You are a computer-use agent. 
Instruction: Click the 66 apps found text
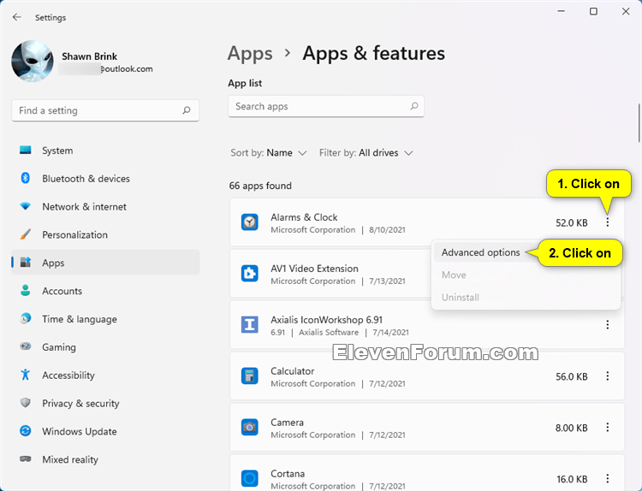pos(260,186)
